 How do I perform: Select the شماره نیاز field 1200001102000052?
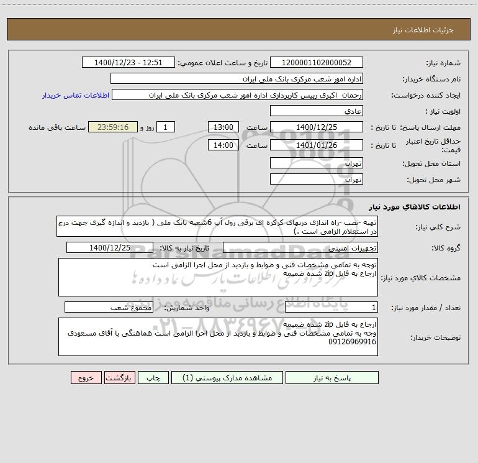[x=317, y=62]
